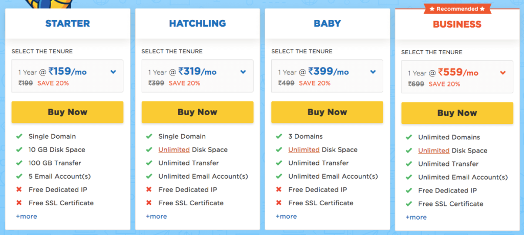This screenshot has width=524, height=235.
Task: Click the Starter plan tenure chevron icon
Action: coord(113,72)
